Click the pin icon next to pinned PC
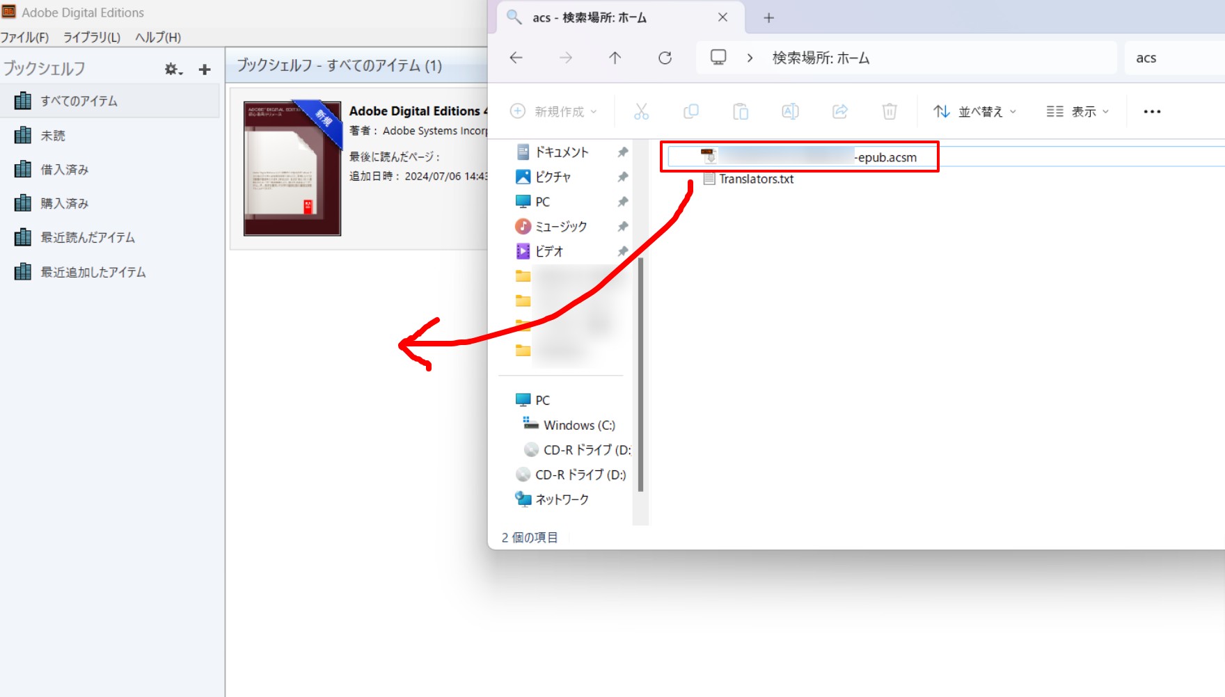The height and width of the screenshot is (697, 1225). coord(623,202)
